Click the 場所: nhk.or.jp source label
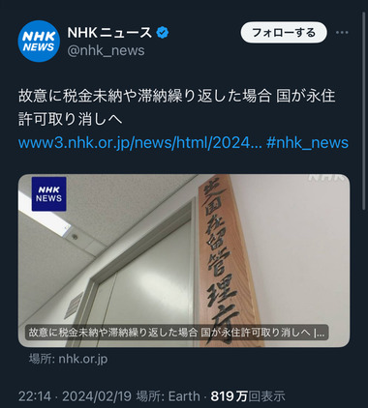This screenshot has width=368, height=408. pos(68,359)
